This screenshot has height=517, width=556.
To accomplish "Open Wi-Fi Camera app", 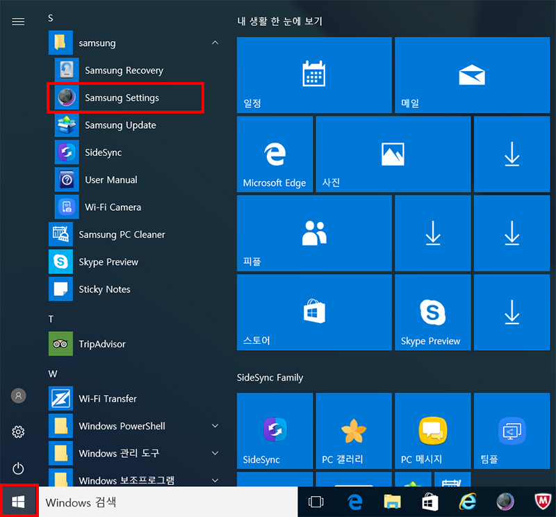I will pos(136,207).
